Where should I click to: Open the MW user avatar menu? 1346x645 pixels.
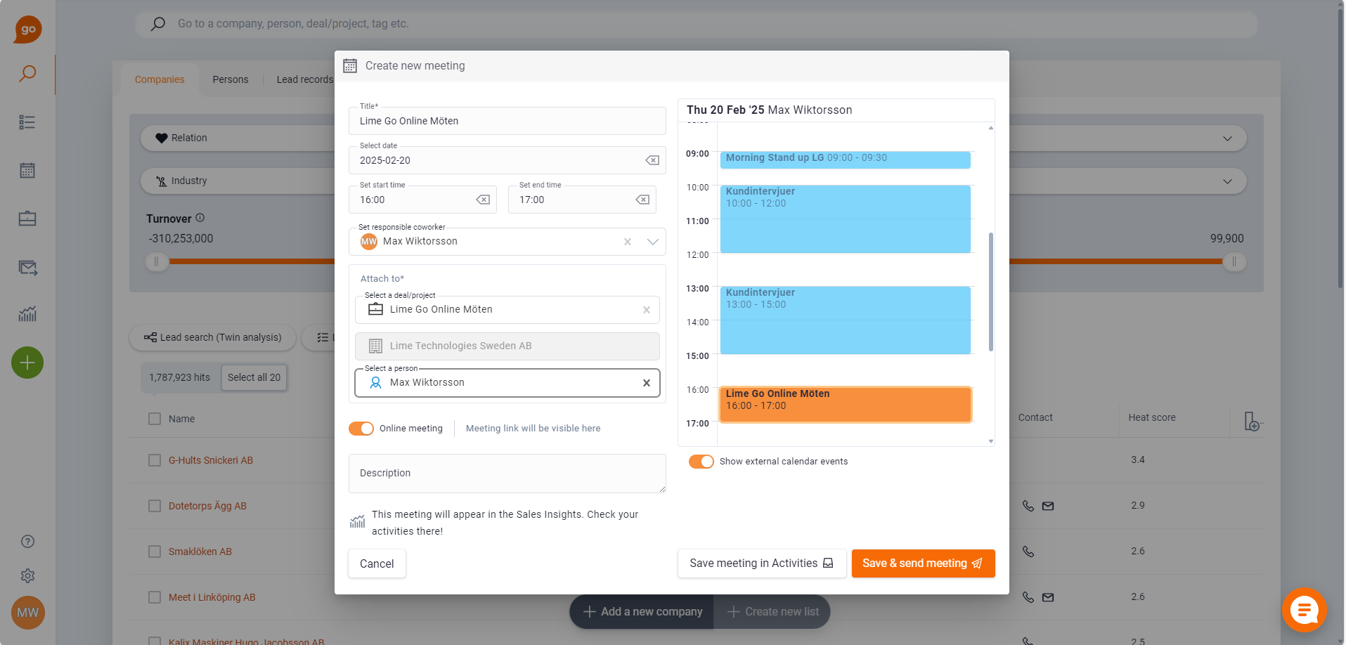[27, 613]
